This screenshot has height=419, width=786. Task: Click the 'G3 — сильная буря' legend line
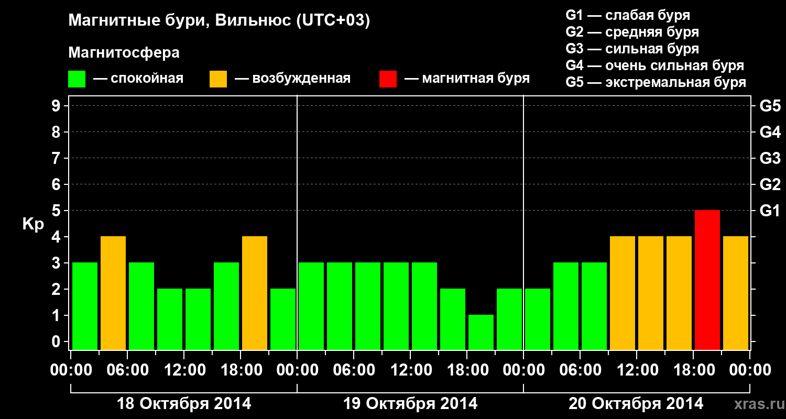coord(632,49)
